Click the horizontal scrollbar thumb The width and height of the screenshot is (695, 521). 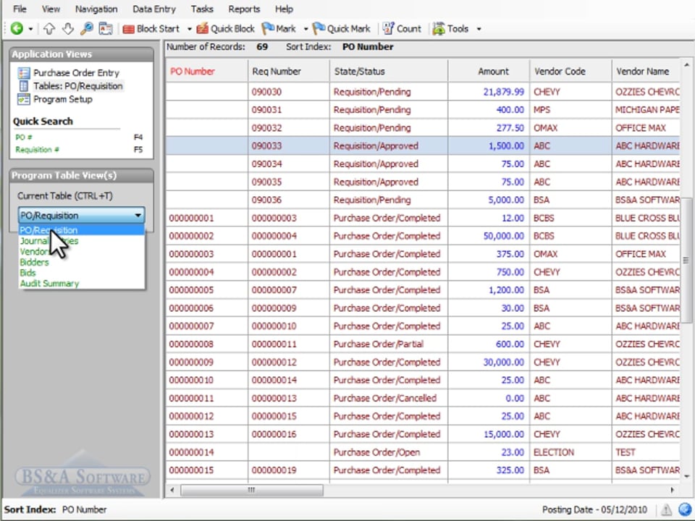(x=252, y=490)
